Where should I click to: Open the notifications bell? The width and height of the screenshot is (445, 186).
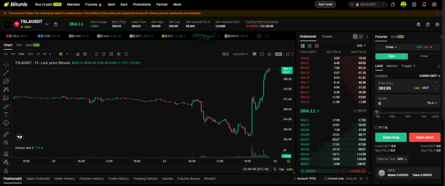point(424,4)
